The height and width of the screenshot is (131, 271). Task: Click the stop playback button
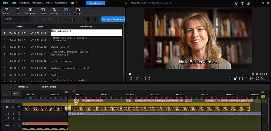click(x=138, y=79)
